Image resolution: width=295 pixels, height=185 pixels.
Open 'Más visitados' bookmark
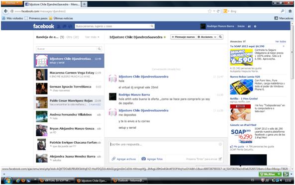pos(12,18)
